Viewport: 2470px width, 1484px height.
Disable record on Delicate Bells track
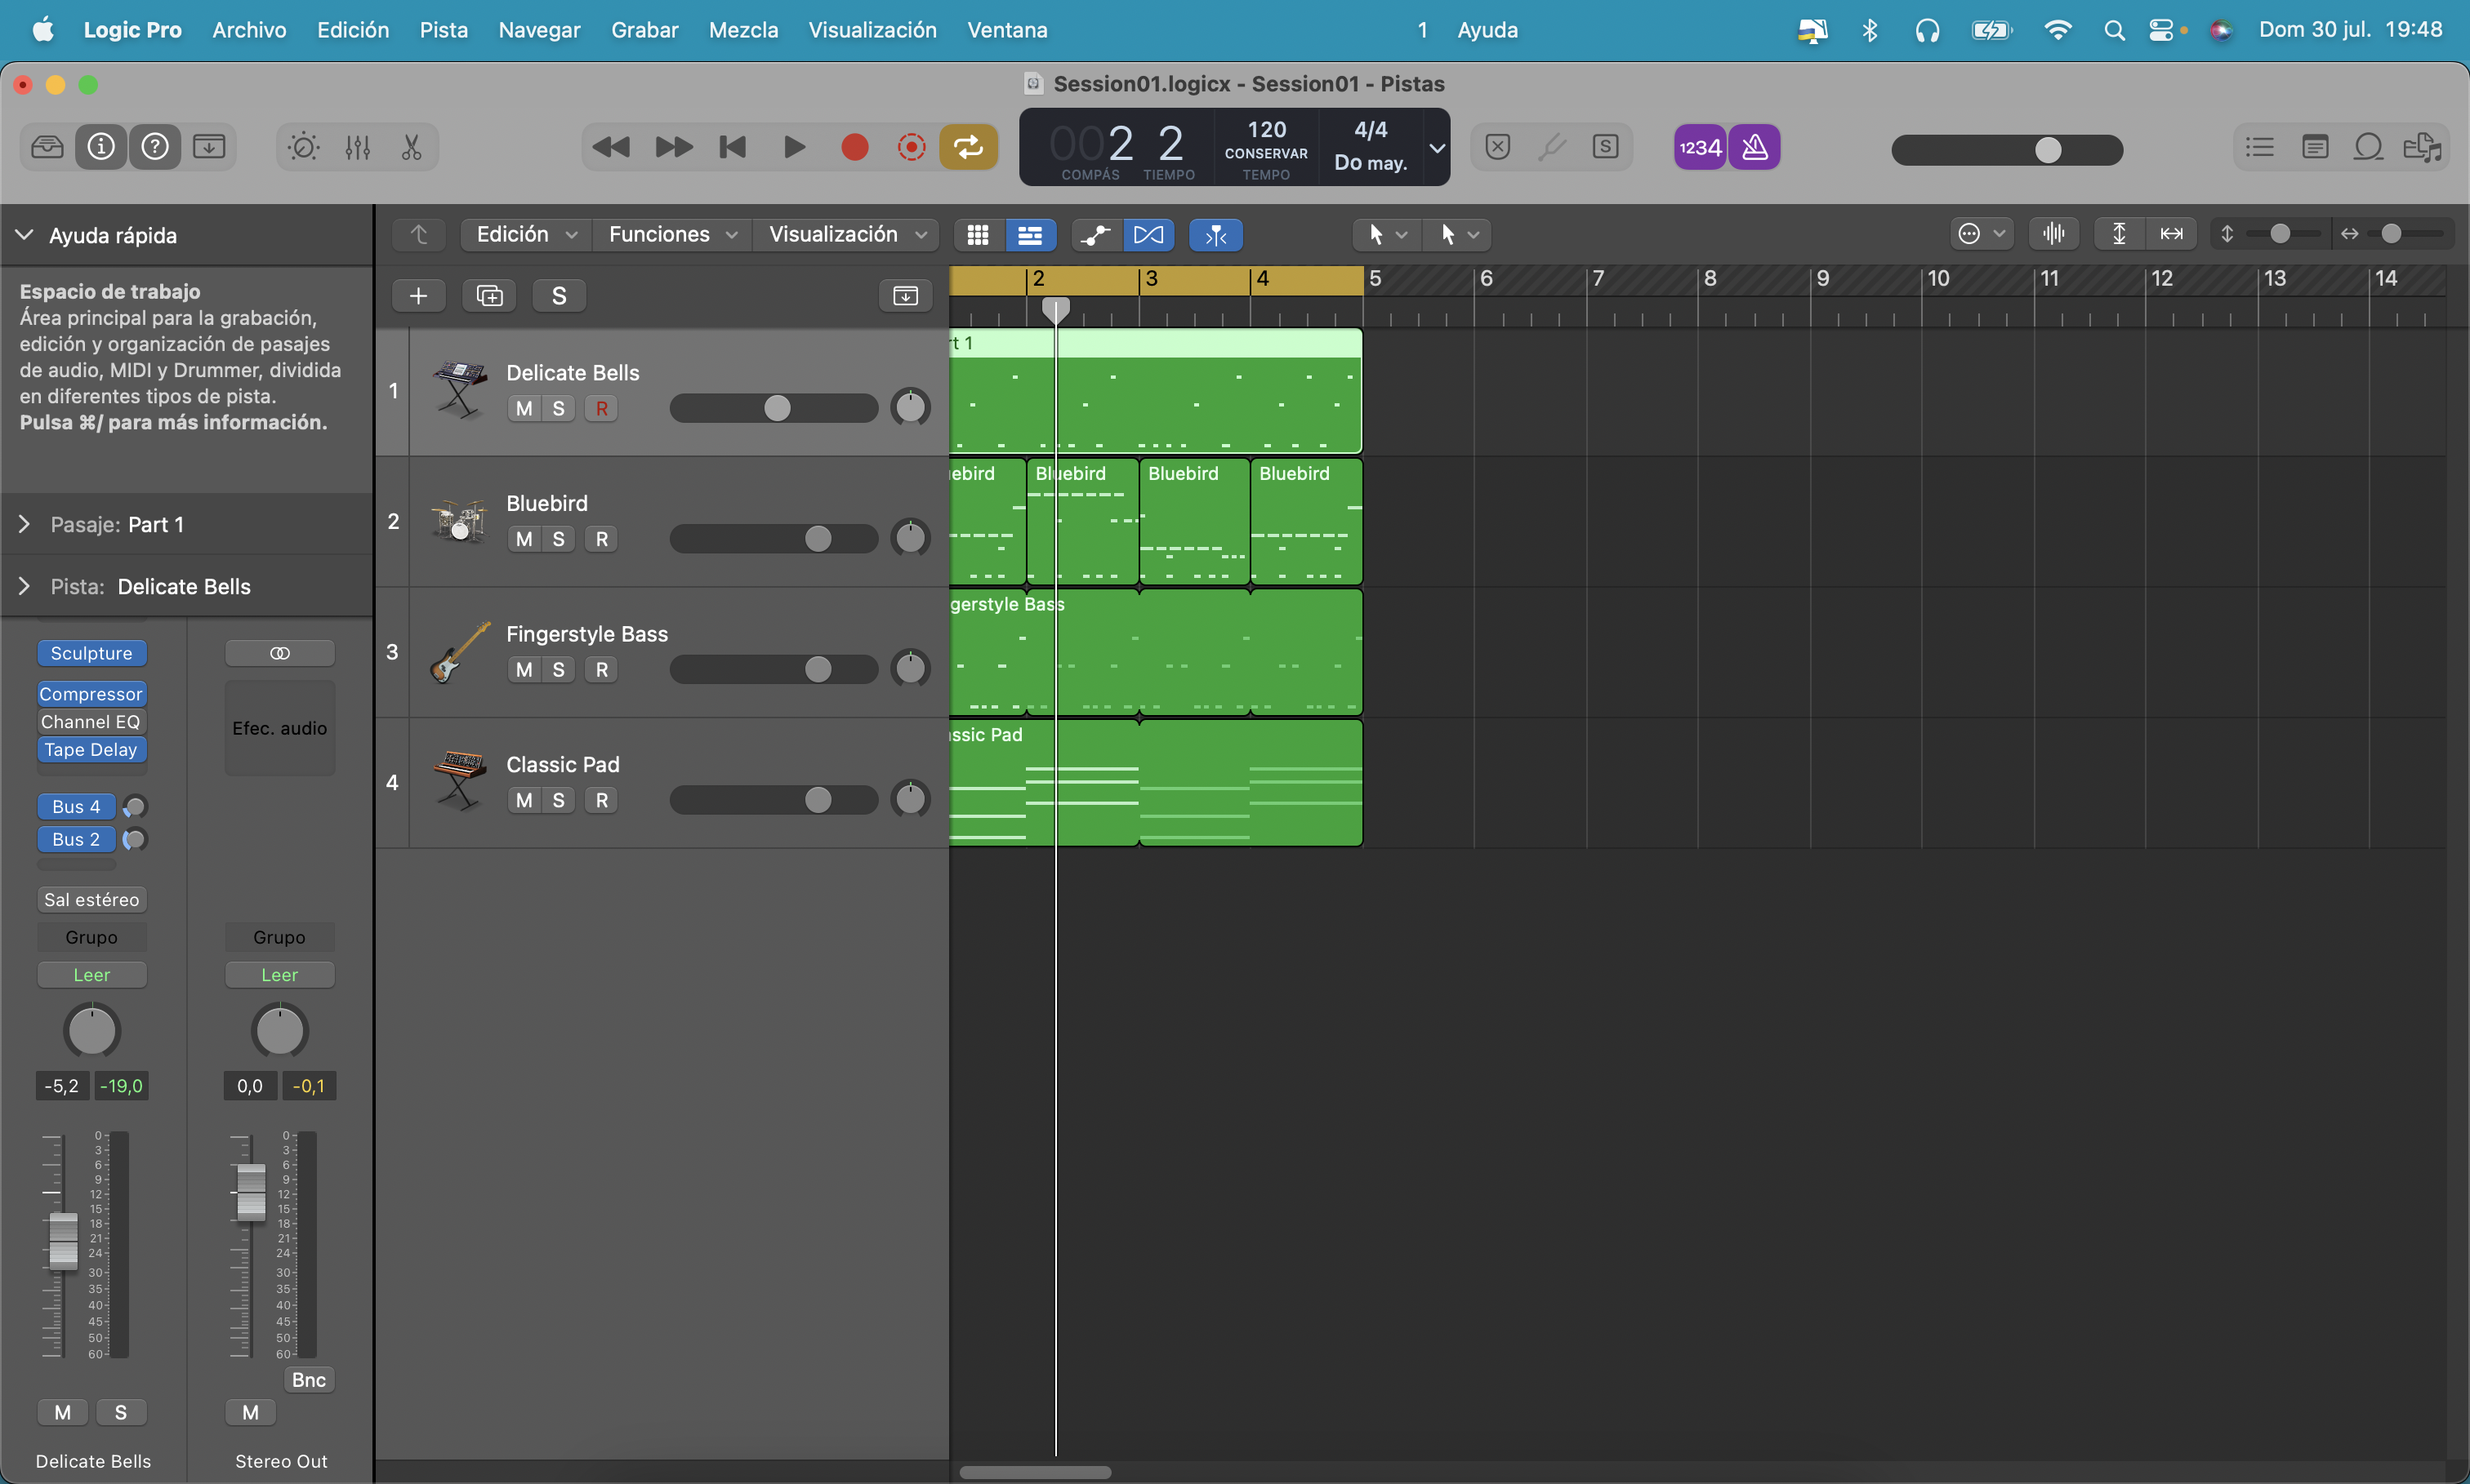tap(601, 408)
